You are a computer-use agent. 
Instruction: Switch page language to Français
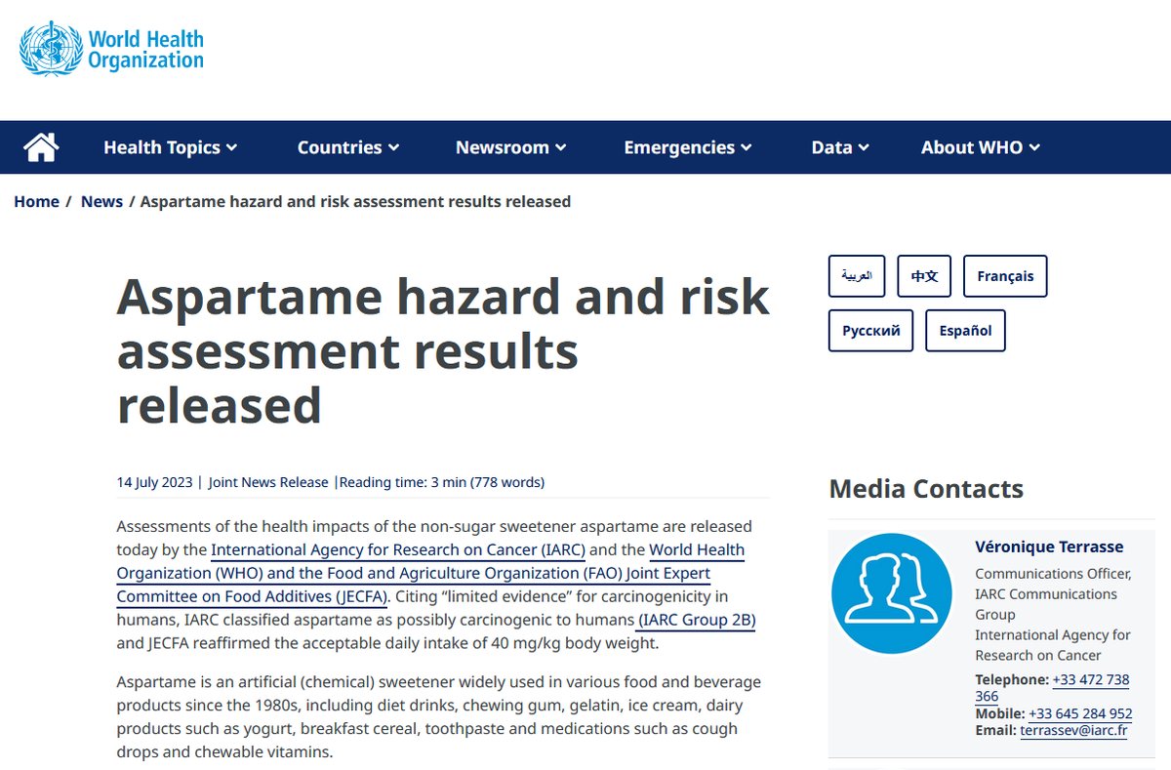[x=1005, y=276]
